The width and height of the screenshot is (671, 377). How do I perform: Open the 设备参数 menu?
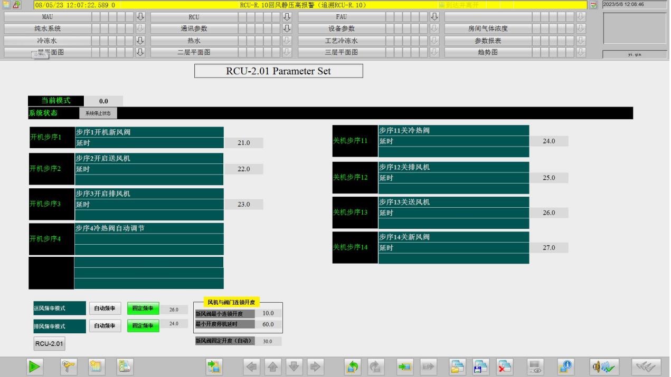point(341,28)
